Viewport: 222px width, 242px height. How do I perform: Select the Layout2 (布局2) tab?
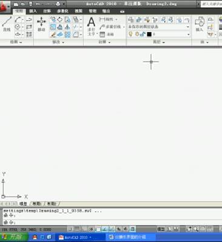pos(52,204)
